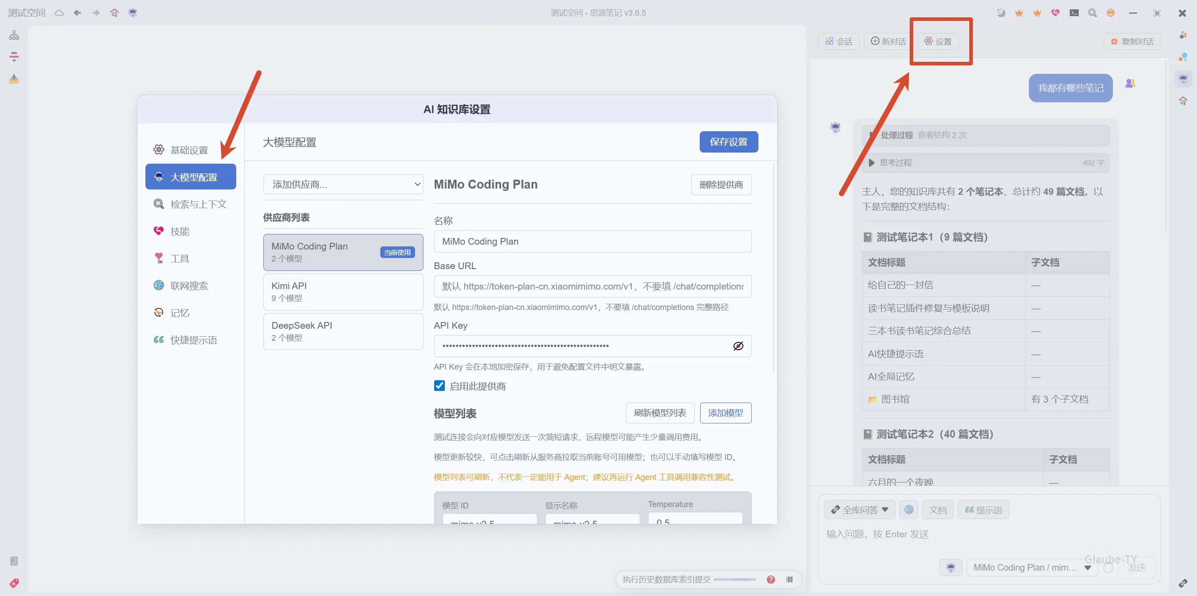1197x596 pixels.
Task: Click the moon night-mode icon in title bar
Action: (x=1001, y=12)
